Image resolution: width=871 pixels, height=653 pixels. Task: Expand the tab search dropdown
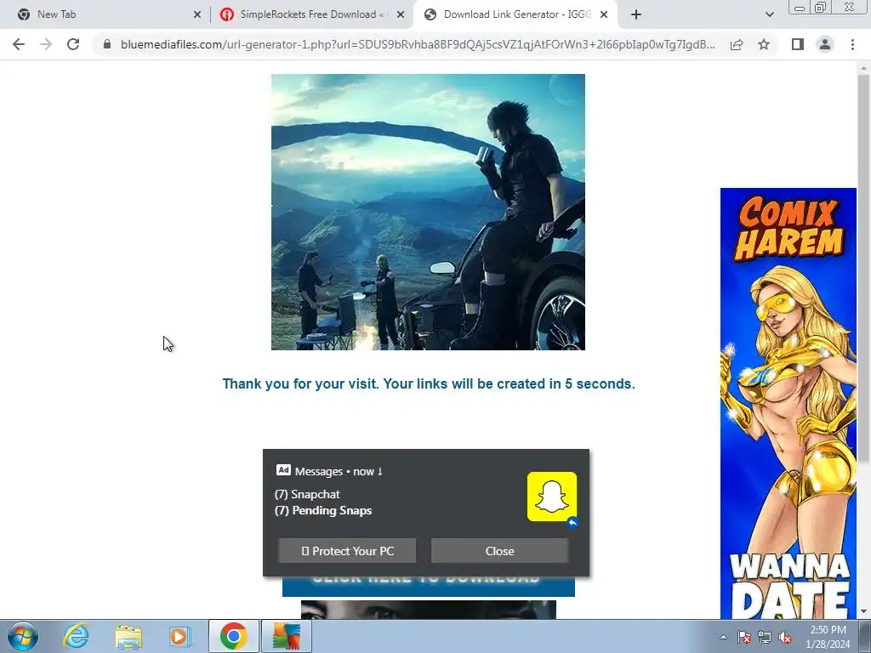(x=769, y=14)
